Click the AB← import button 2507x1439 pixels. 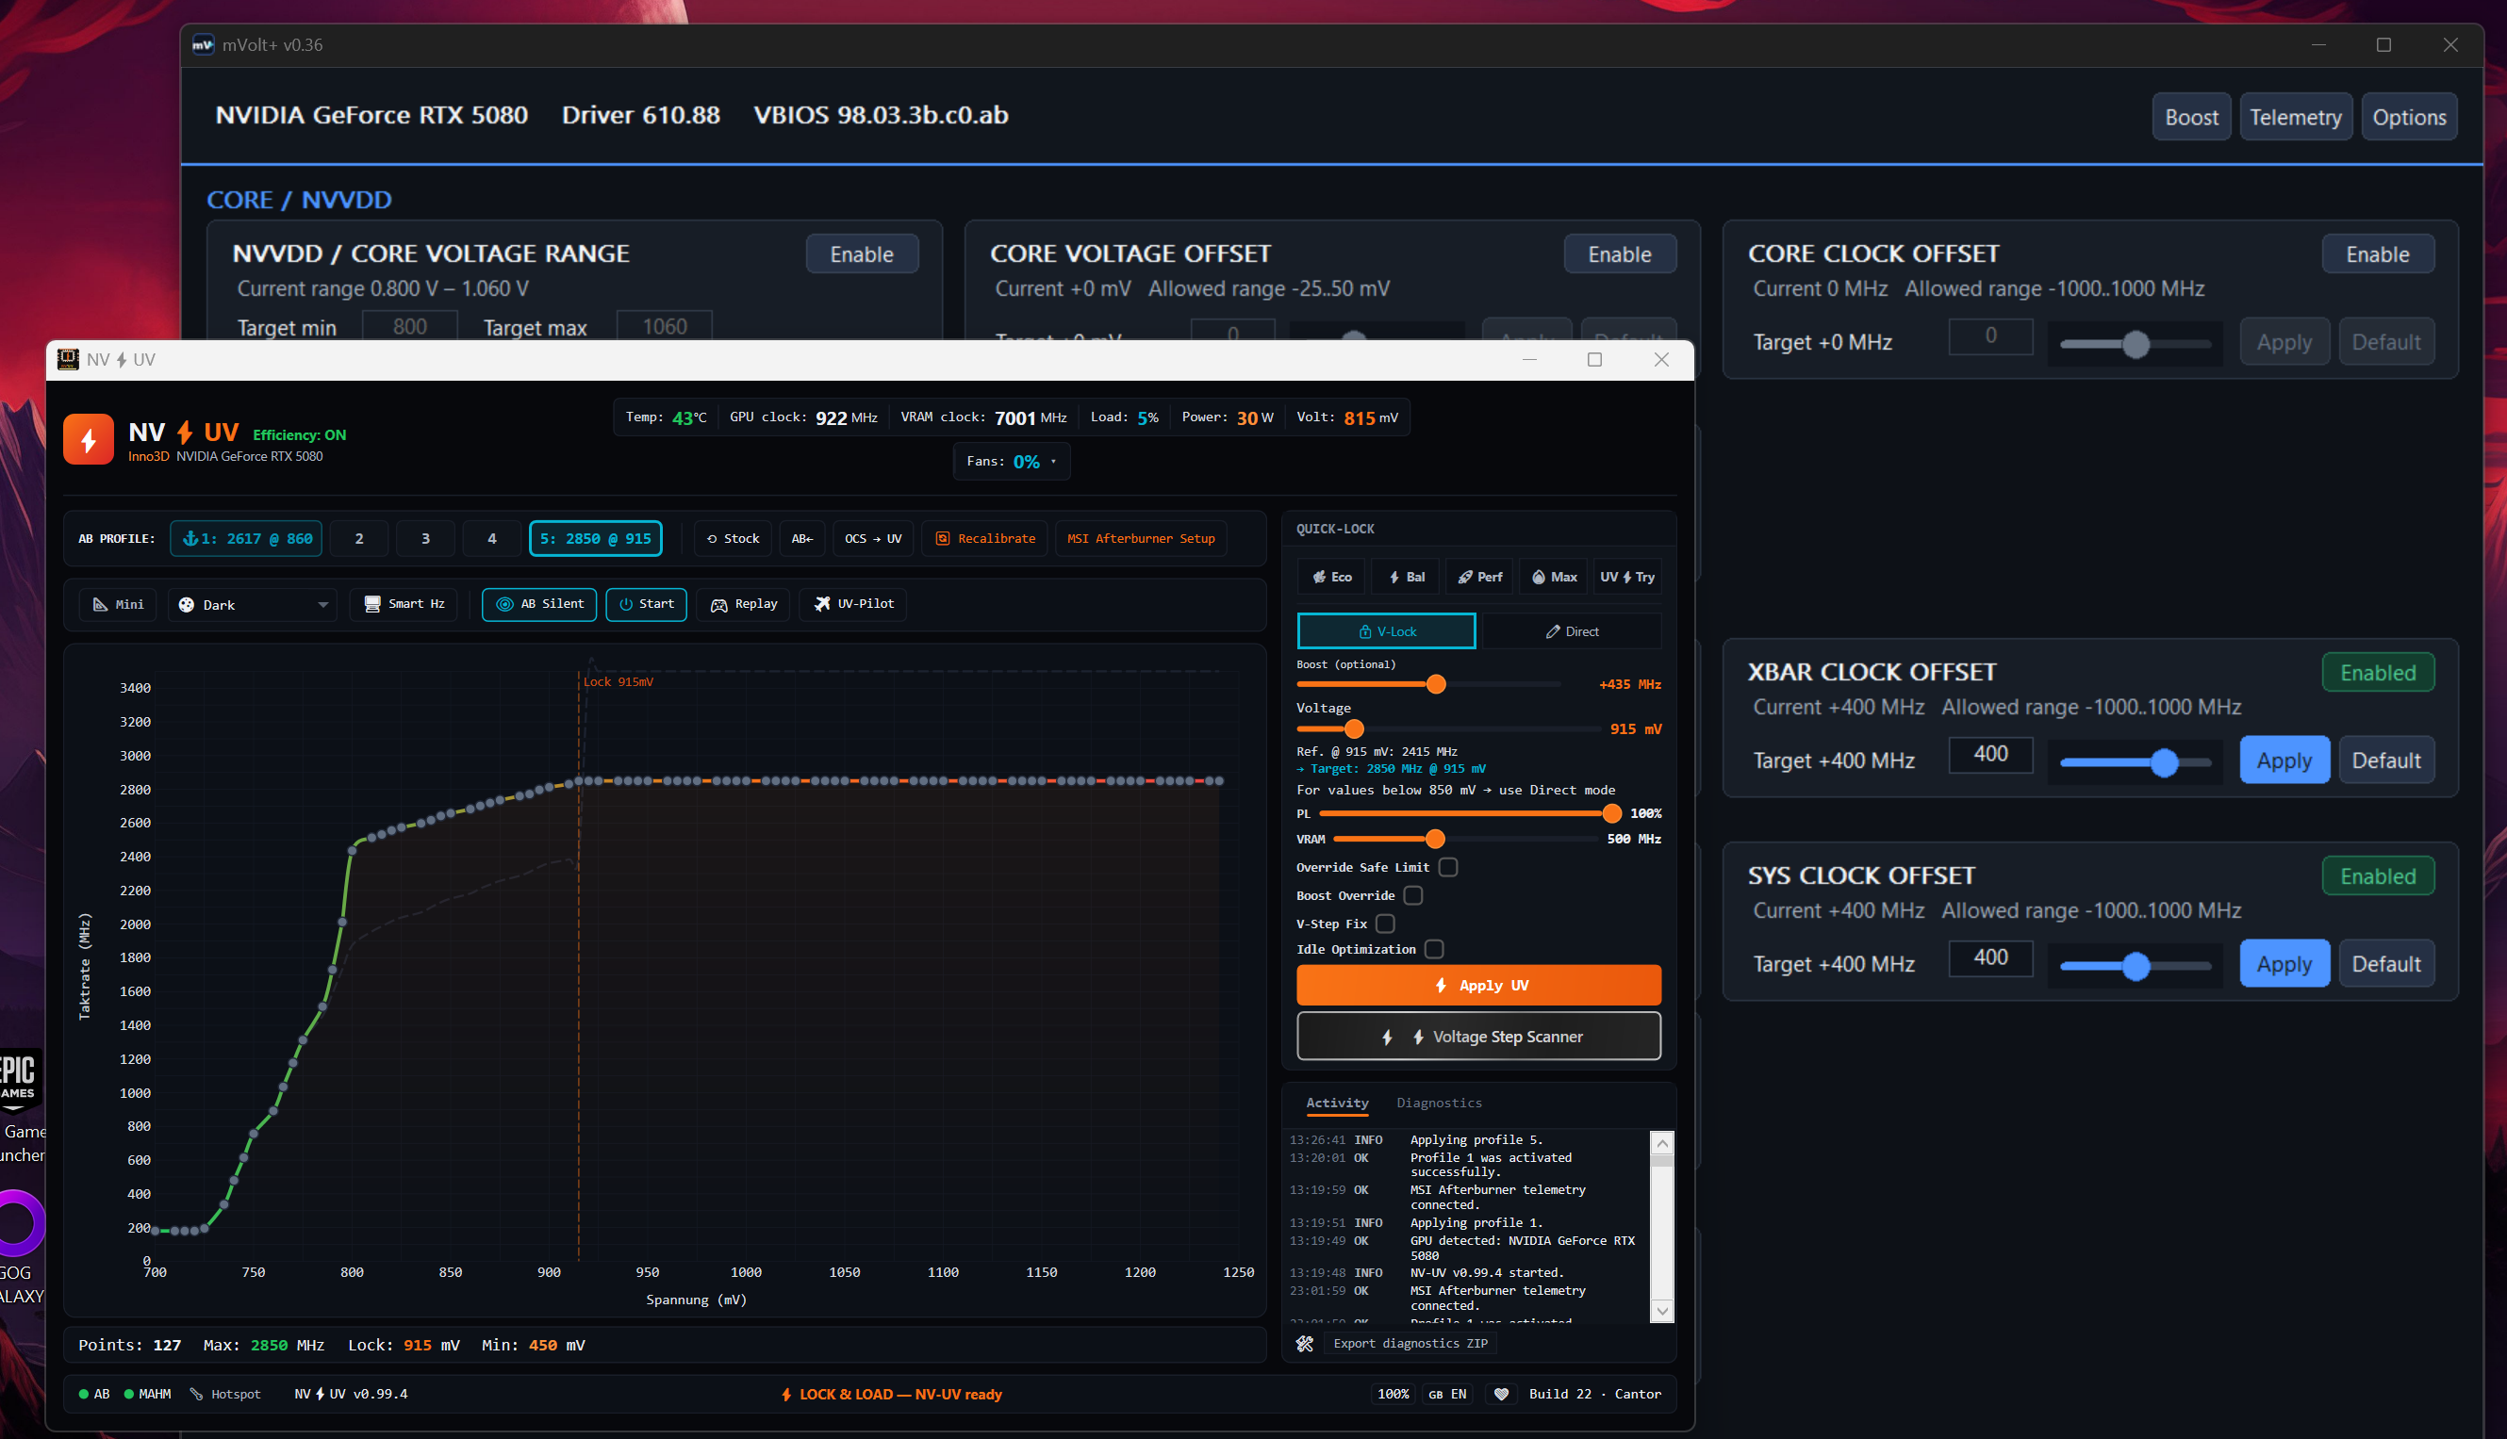tap(801, 539)
